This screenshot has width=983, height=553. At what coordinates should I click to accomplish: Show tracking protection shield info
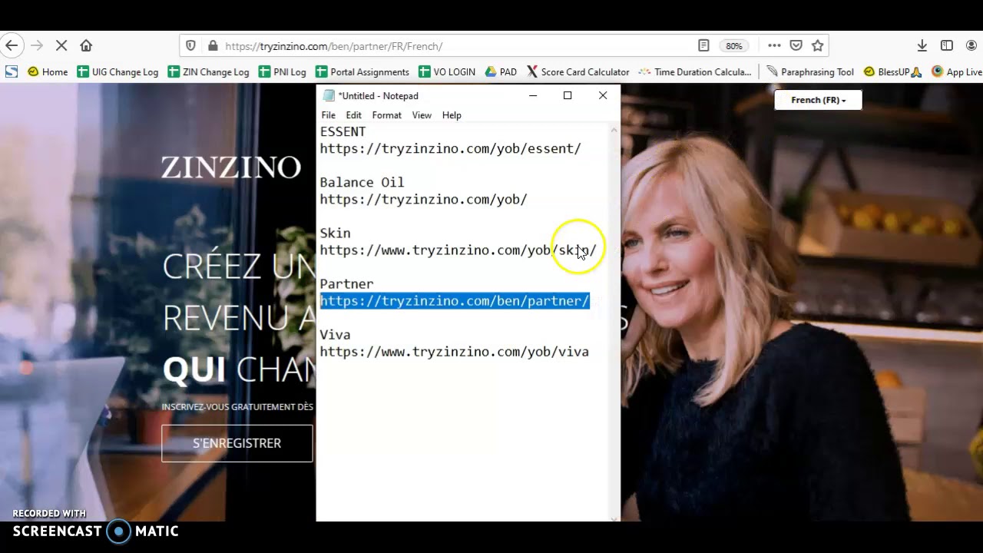(x=191, y=46)
